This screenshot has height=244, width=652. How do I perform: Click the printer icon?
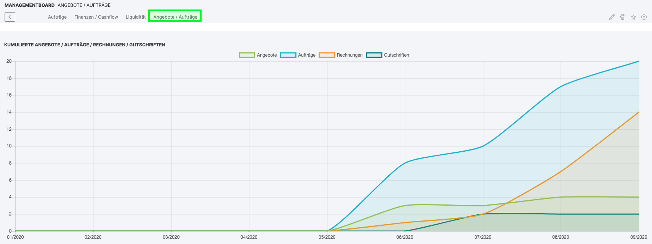[622, 17]
